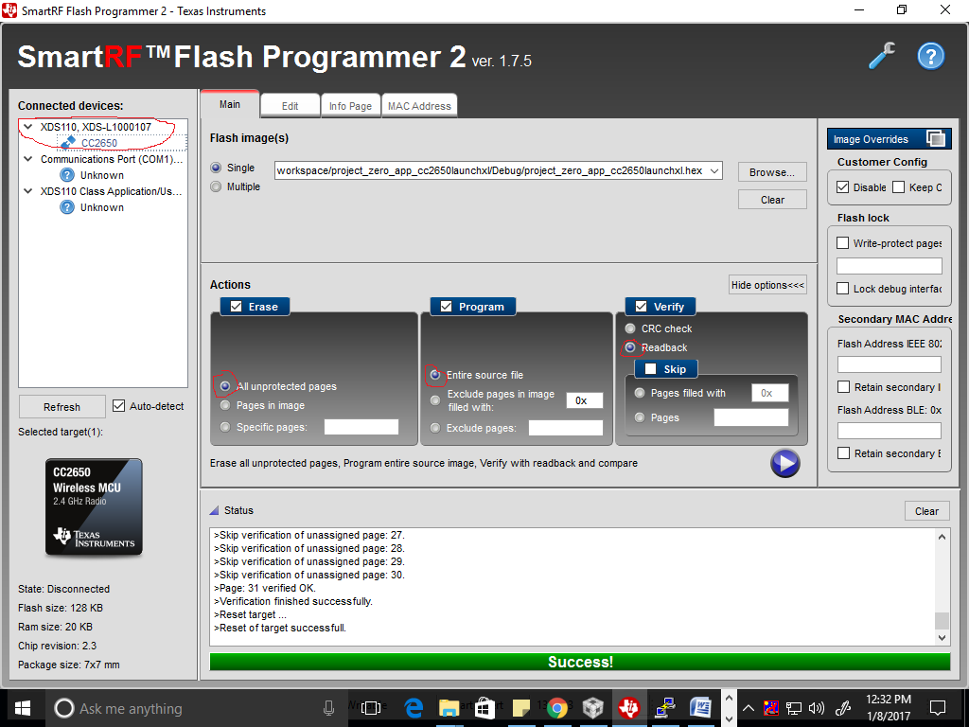Select skip Pages filled with option
969x727 pixels.
pyautogui.click(x=640, y=393)
